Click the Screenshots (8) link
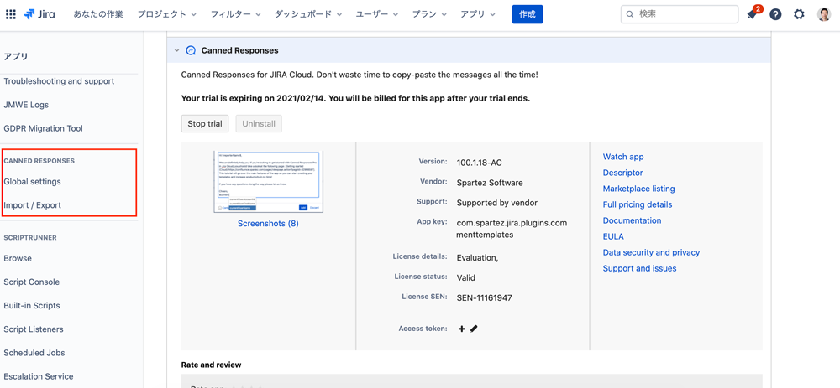 (x=268, y=224)
